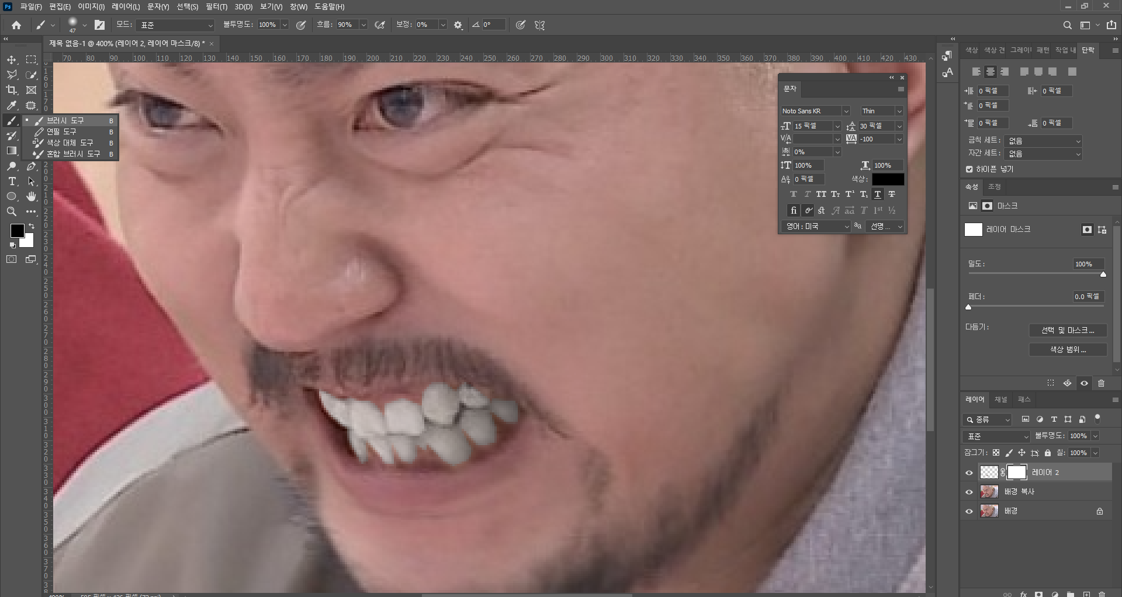
Task: Pick the Gradient tool
Action: point(12,151)
